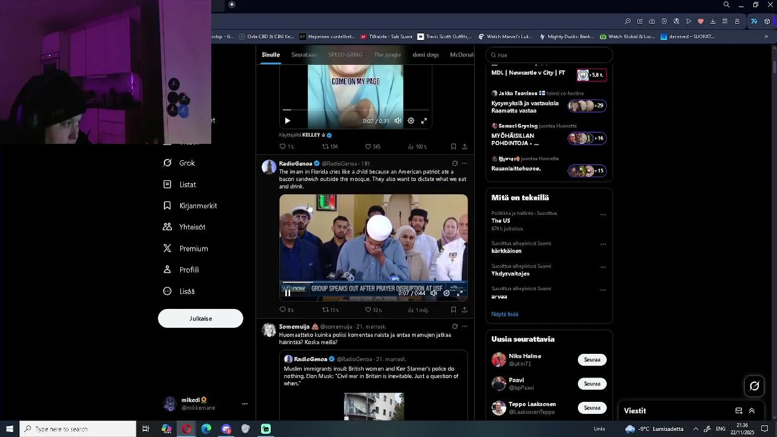
Task: Play the KELLEY video
Action: tap(288, 121)
